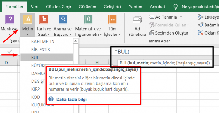Open the Geliştirici tab
The height and width of the screenshot is (113, 219).
(112, 7)
